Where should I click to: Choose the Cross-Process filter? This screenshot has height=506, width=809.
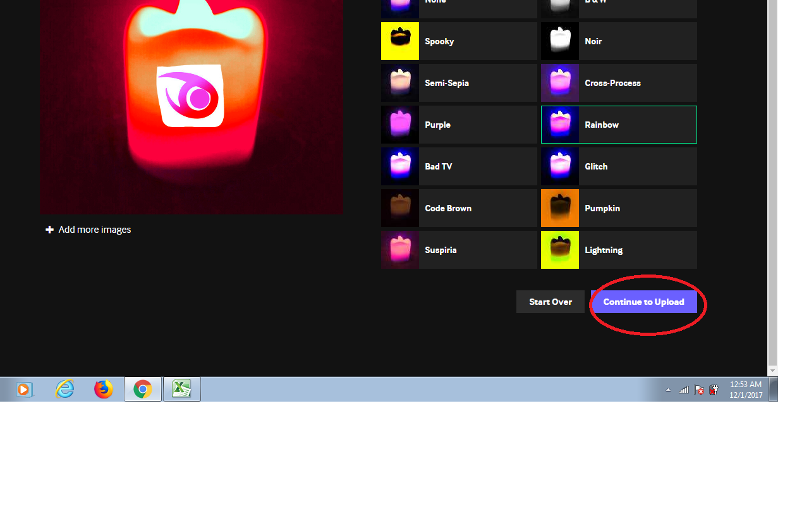tap(619, 83)
